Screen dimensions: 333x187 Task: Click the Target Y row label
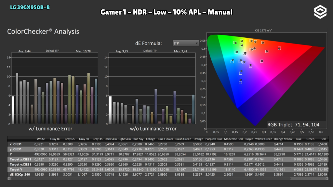tap(16, 169)
